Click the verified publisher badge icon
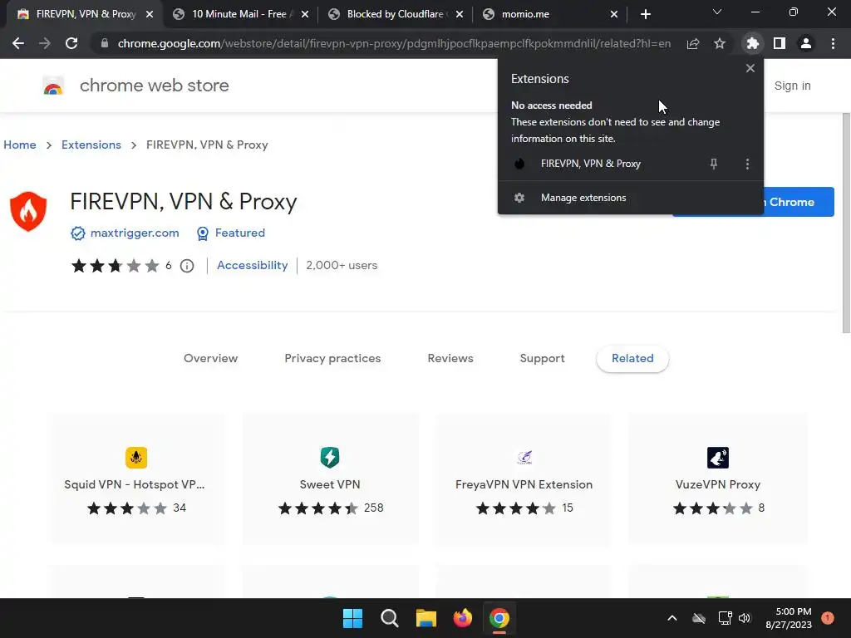Screen dimensions: 851x638 click(x=77, y=233)
